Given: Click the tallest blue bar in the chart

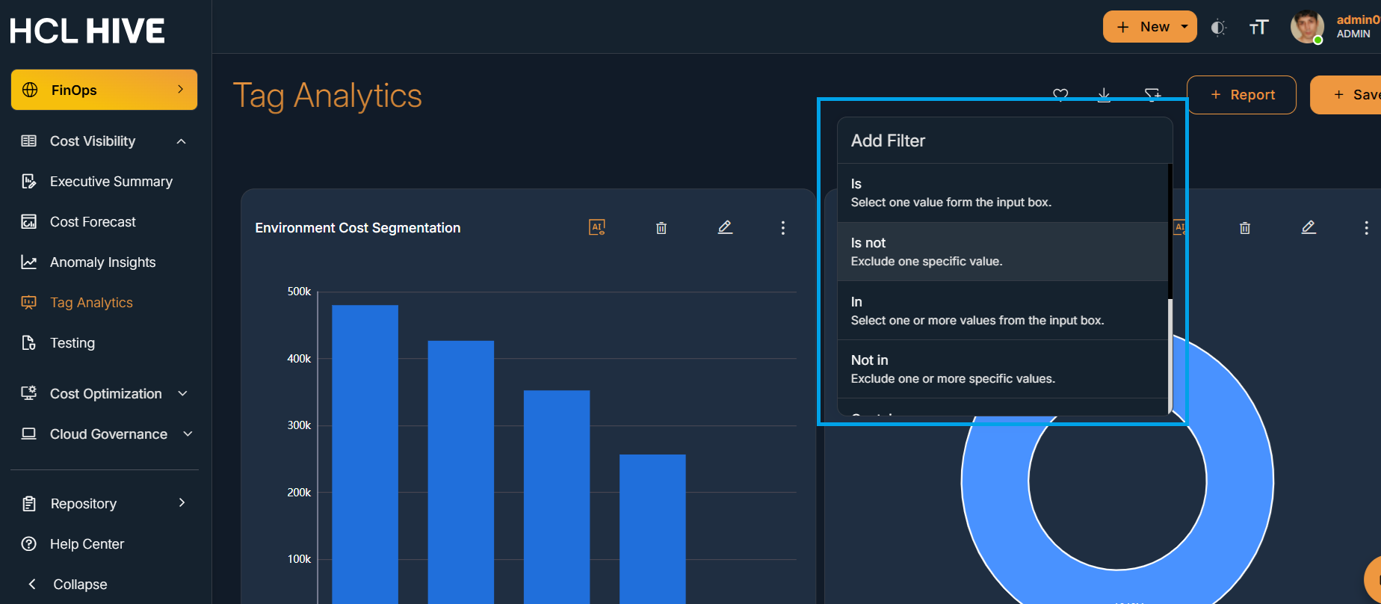Looking at the screenshot, I should pyautogui.click(x=365, y=454).
